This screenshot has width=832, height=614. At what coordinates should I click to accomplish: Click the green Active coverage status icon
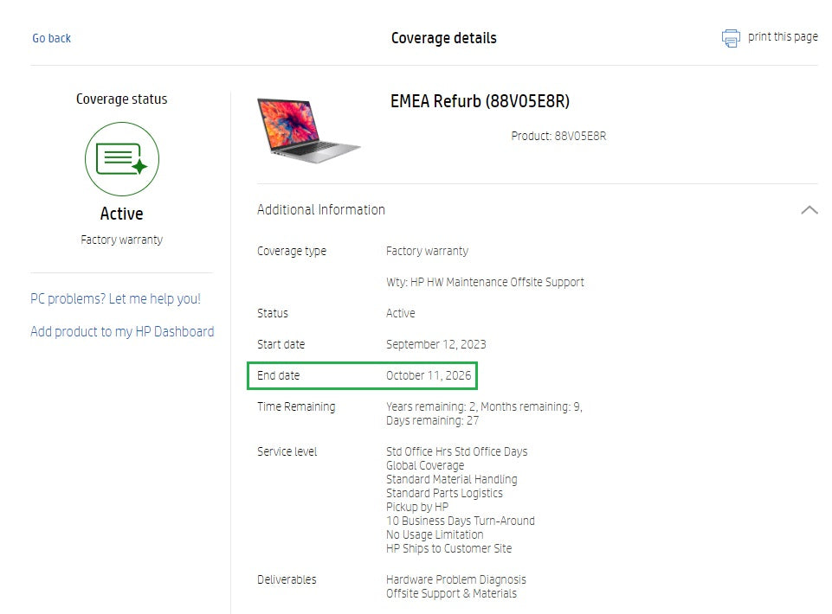[122, 159]
